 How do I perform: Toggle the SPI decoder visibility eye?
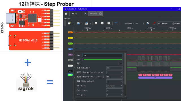tap(121, 64)
